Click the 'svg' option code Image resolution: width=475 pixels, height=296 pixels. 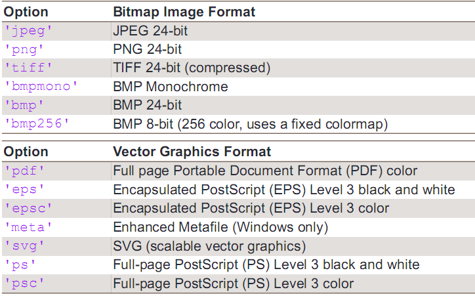pyautogui.click(x=24, y=246)
